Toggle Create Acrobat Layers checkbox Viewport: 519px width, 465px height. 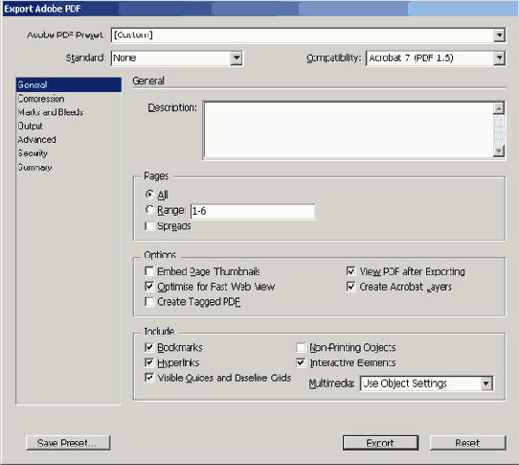[x=350, y=287]
